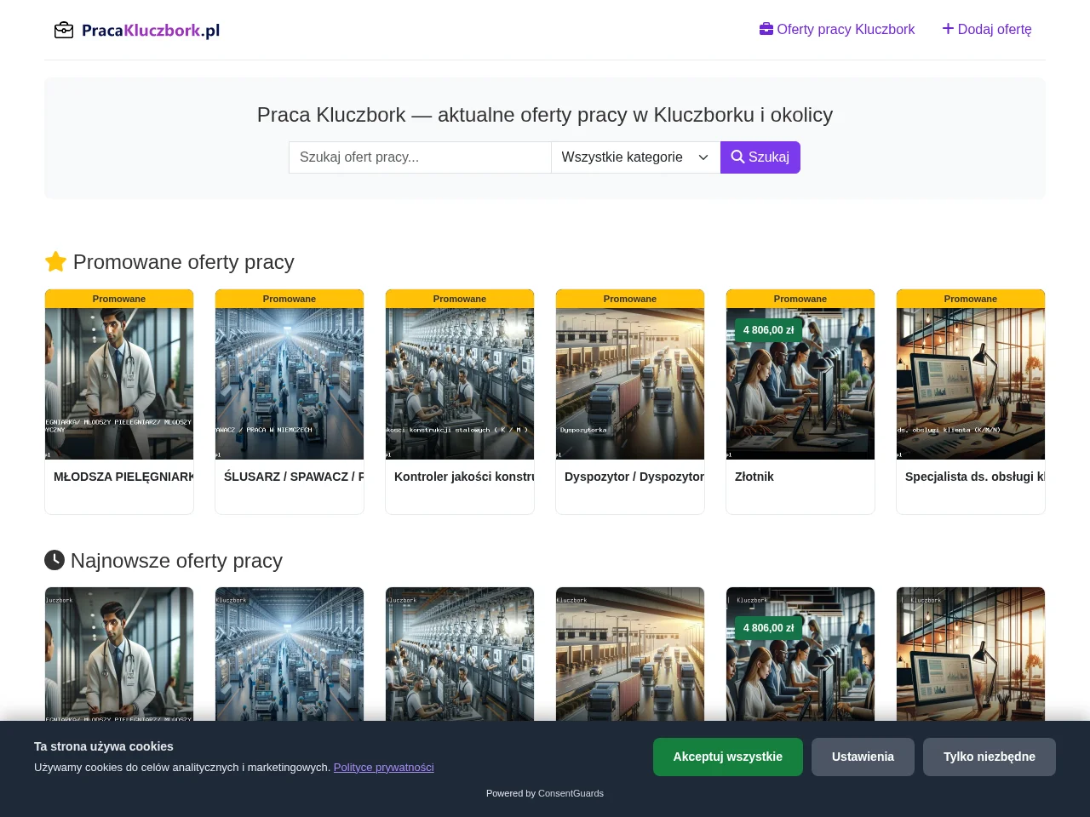Click the star icon beside Promowane oferty pracy
Screen dimensions: 1090x817
[x=55, y=261]
